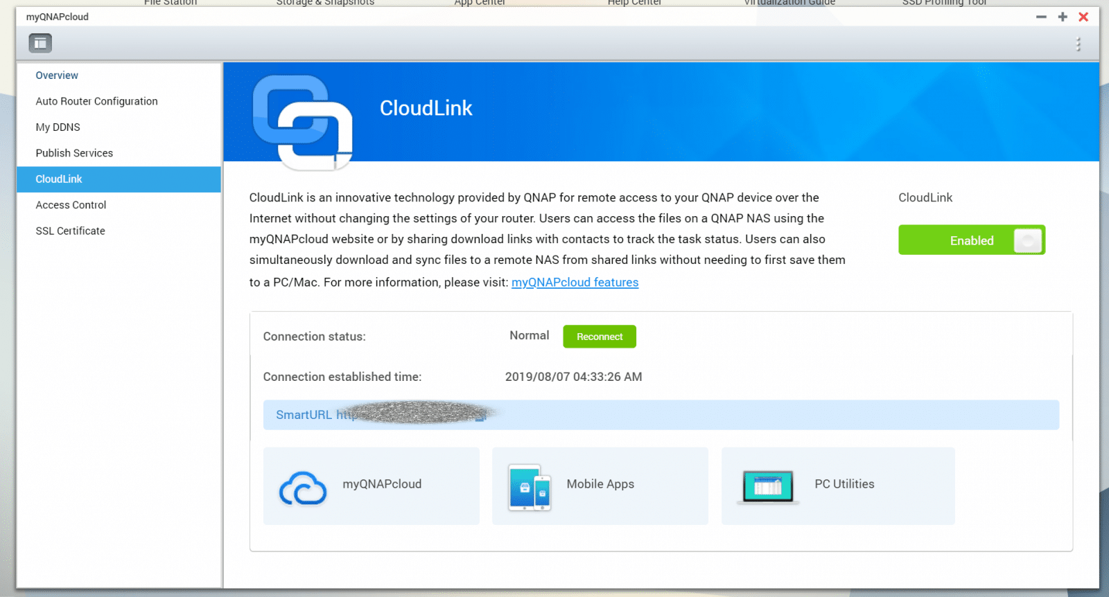This screenshot has width=1109, height=597.
Task: Open the Mobile Apps card
Action: click(600, 485)
